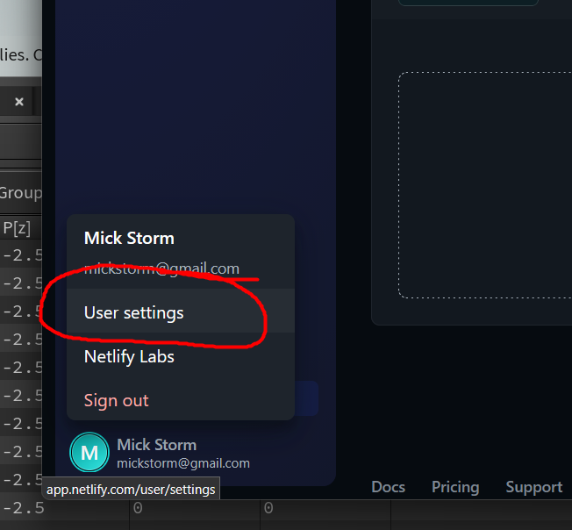Select the P[z] column header
The image size is (572, 530).
[x=17, y=228]
